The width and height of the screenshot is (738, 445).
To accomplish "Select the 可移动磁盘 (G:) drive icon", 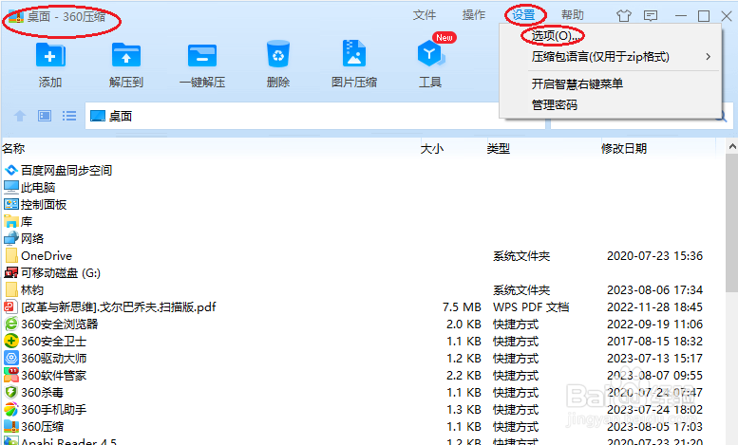I will (x=11, y=273).
